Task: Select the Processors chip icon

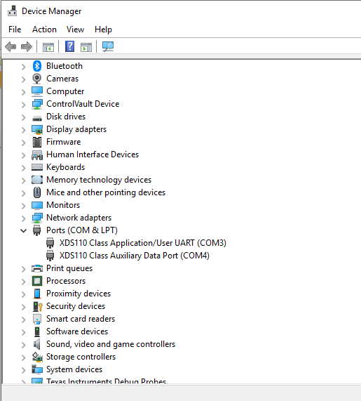Action: tap(37, 281)
